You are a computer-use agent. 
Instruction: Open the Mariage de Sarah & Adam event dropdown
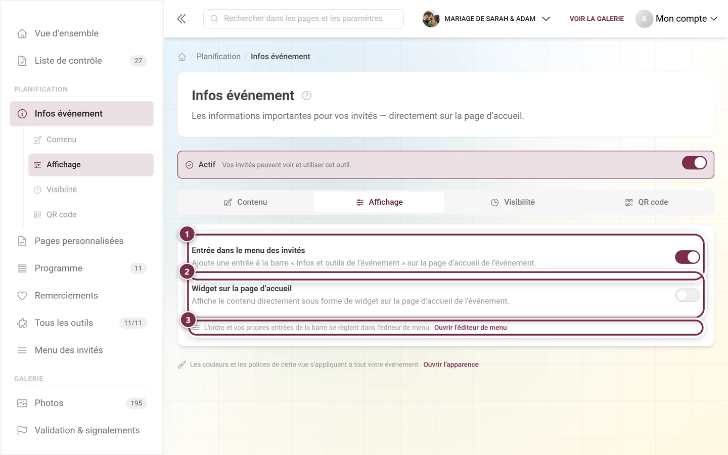486,19
